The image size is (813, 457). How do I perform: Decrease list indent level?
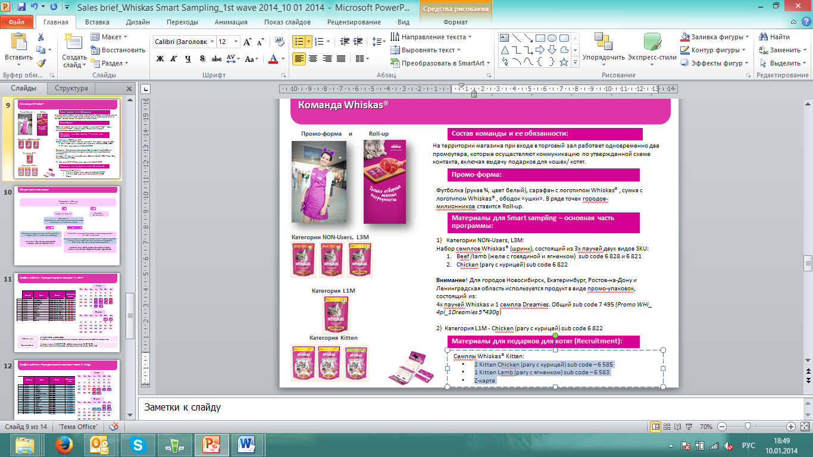[344, 42]
